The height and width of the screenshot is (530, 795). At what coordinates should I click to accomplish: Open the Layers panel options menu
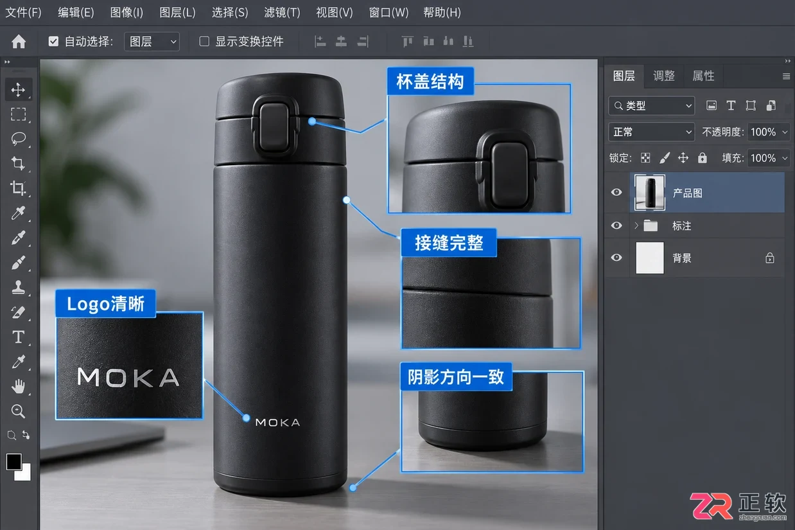tap(786, 76)
